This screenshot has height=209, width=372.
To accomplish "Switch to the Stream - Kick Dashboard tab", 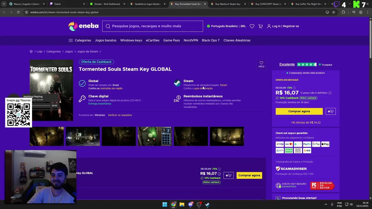I will click(x=107, y=4).
